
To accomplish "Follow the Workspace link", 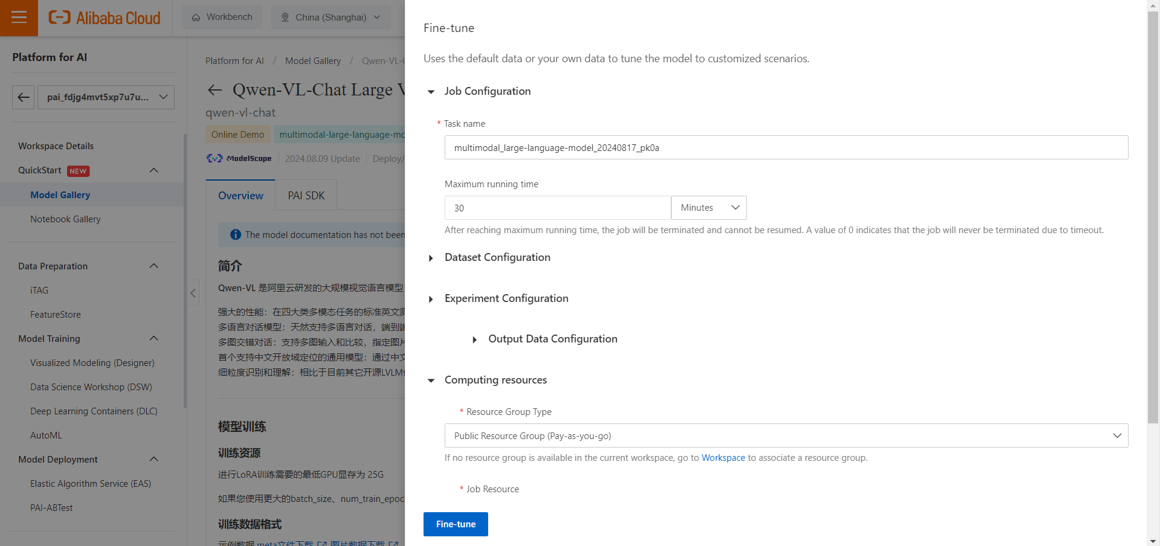I will coord(723,458).
